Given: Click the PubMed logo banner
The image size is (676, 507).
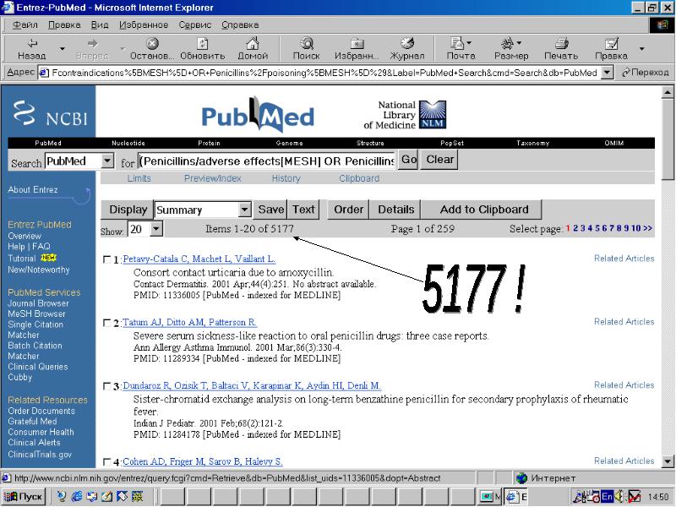Looking at the screenshot, I should point(258,115).
